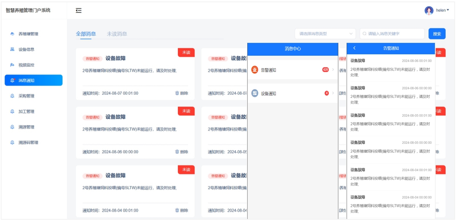
Task: Click helen's user avatar
Action: click(x=429, y=10)
